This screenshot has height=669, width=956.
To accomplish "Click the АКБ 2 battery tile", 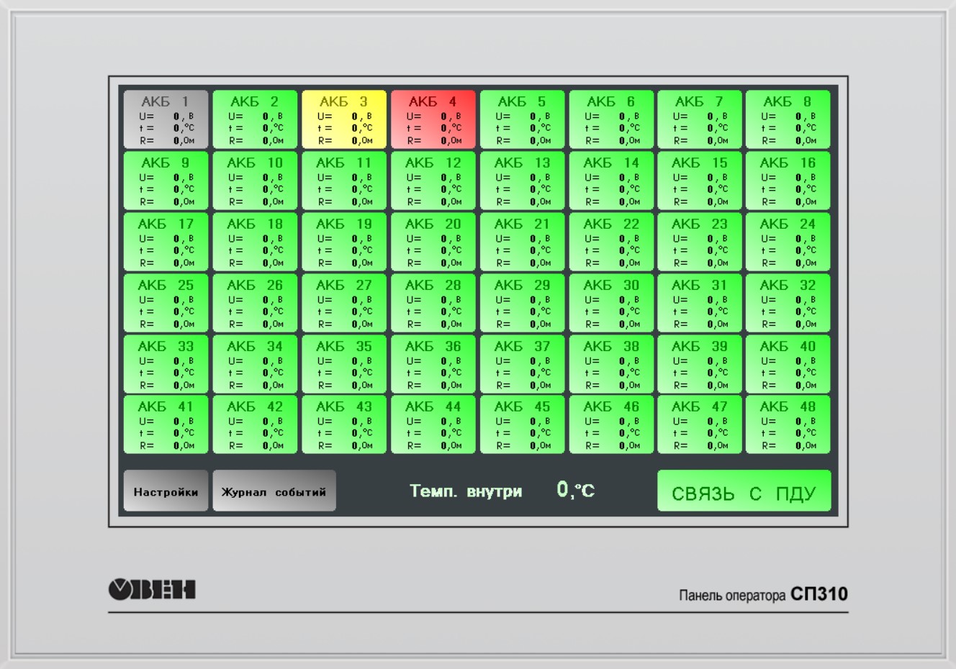I will [255, 119].
